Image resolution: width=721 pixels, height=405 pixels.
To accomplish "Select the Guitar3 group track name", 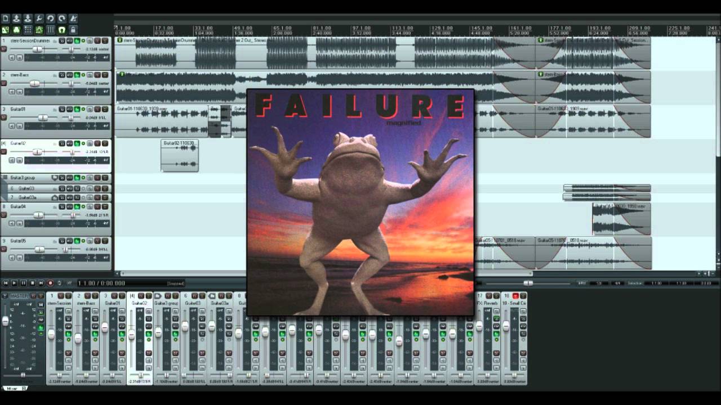I will (23, 178).
